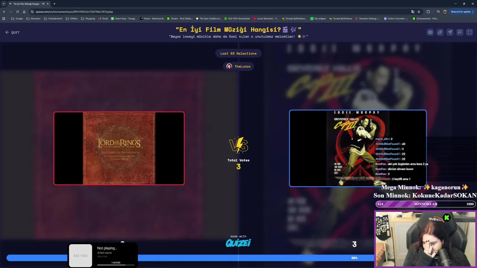Image resolution: width=477 pixels, height=268 pixels.
Task: Click the site info icon in address bar
Action: point(32,12)
